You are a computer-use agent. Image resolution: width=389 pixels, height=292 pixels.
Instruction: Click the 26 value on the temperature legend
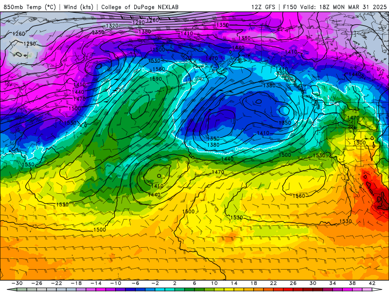pos(293,283)
